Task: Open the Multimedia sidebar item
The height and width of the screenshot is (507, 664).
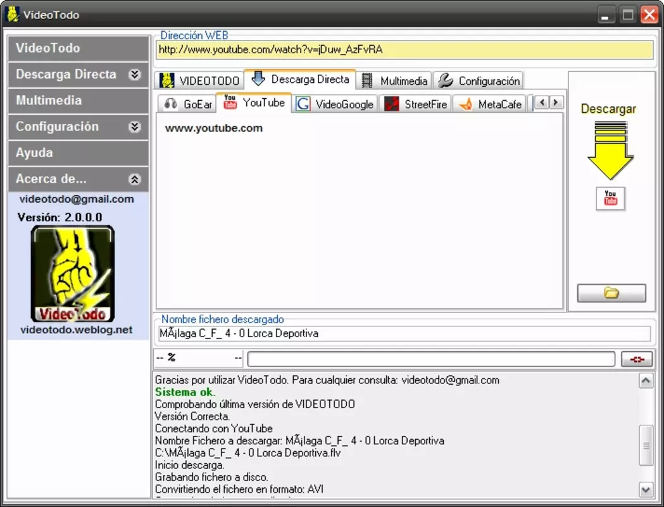Action: point(78,101)
